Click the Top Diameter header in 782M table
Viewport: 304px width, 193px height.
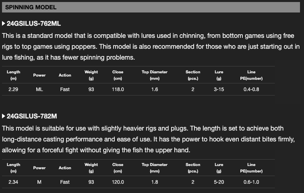click(x=155, y=168)
